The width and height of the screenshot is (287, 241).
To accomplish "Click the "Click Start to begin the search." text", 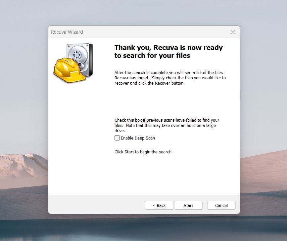I will click(x=144, y=152).
